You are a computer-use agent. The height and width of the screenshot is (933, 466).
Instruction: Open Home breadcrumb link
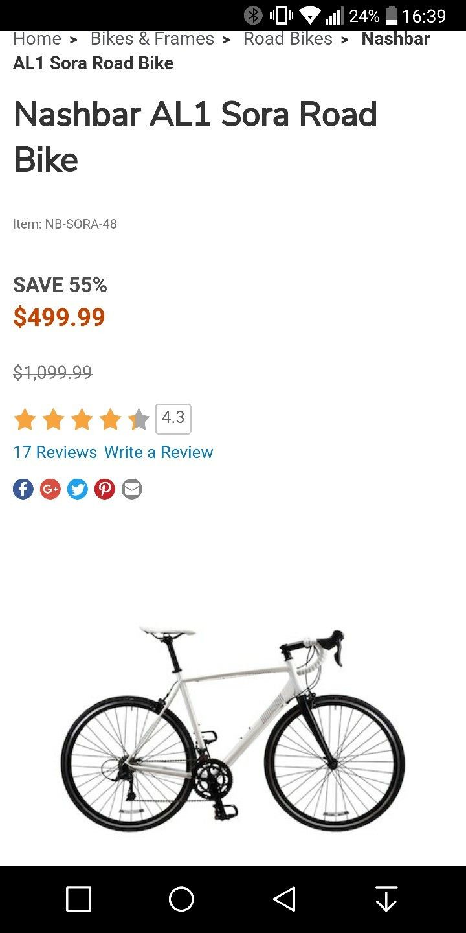coord(37,39)
